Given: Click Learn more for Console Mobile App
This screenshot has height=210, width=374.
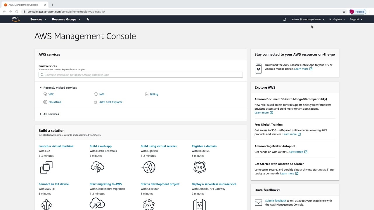Looking at the screenshot, I should pos(301,69).
